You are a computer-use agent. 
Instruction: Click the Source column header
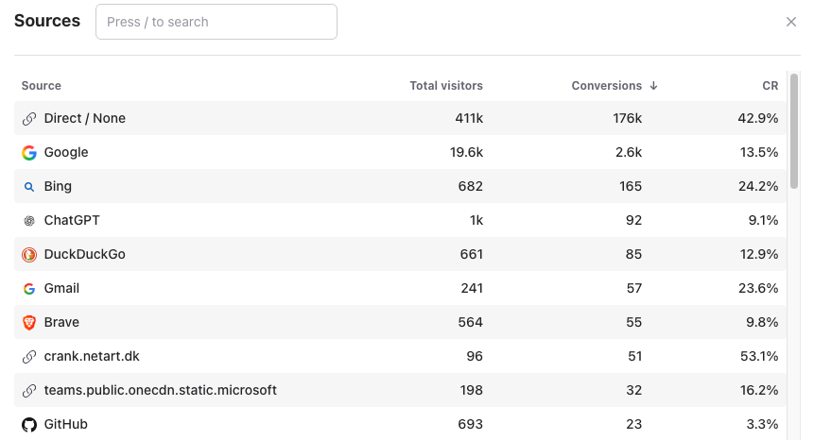pos(41,86)
